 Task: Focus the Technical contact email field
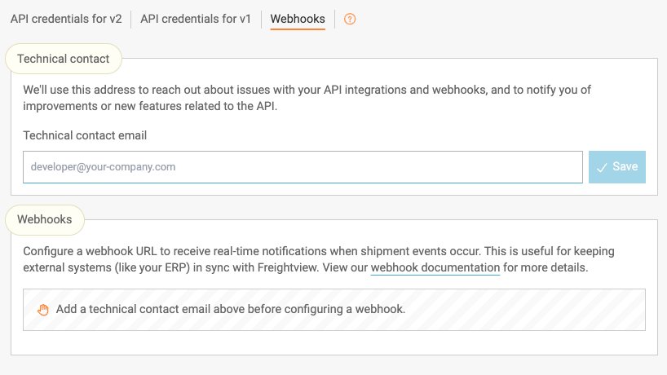[x=303, y=167]
